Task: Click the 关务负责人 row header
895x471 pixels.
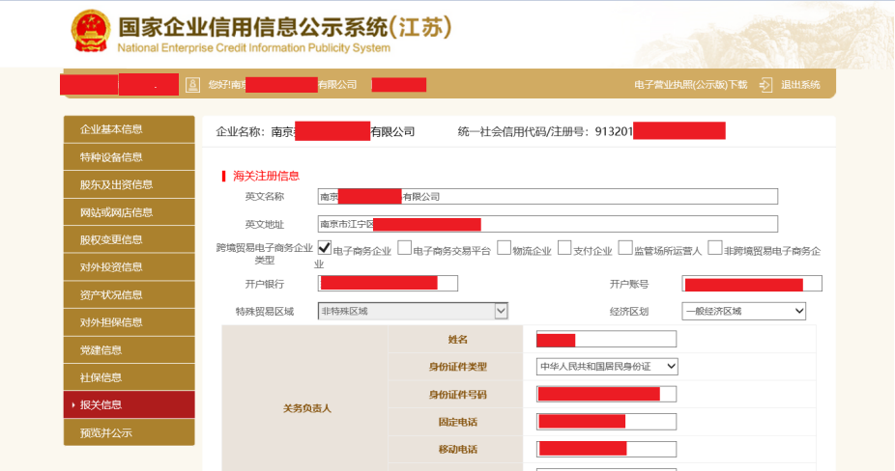Action: (x=307, y=408)
